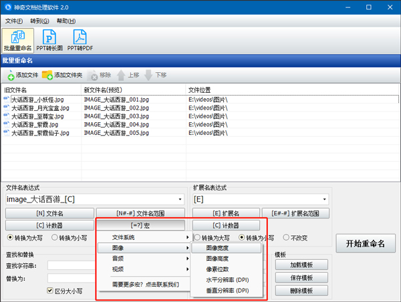Click the [N#-#] 文件名范围 button
Viewport: 401px width, 302px height.
click(x=140, y=213)
